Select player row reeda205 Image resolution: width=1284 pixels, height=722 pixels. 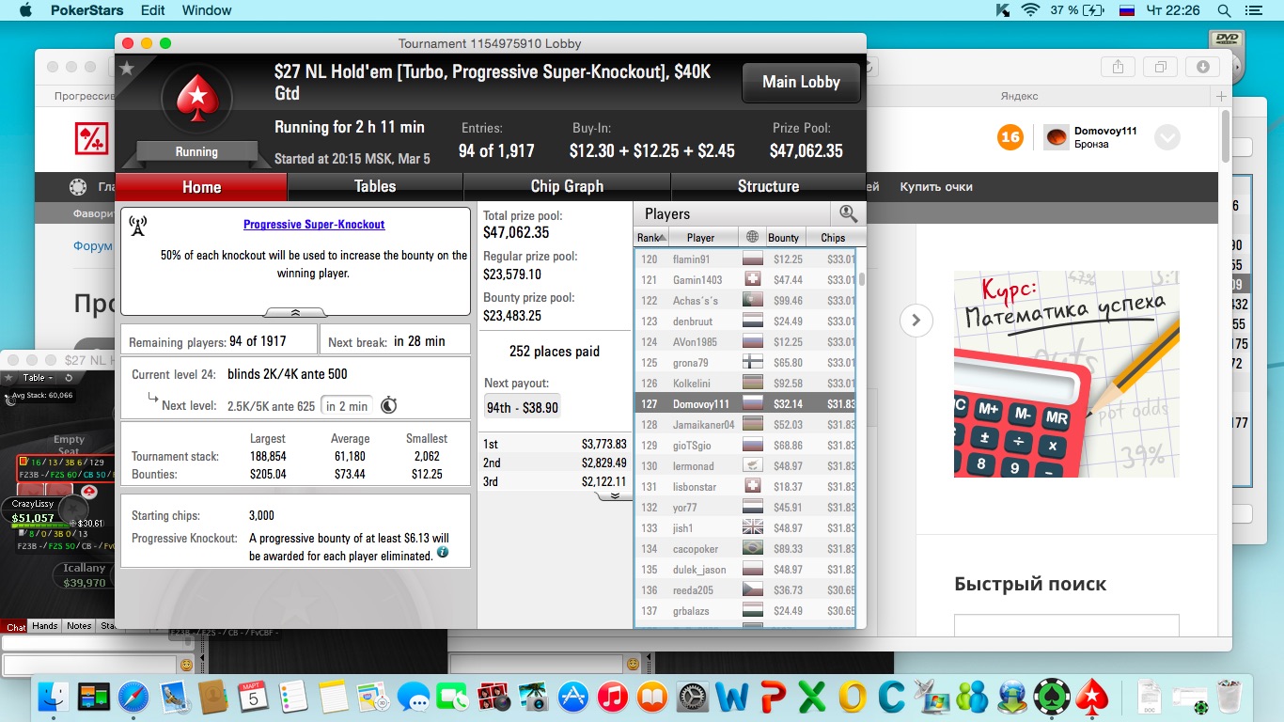[744, 590]
